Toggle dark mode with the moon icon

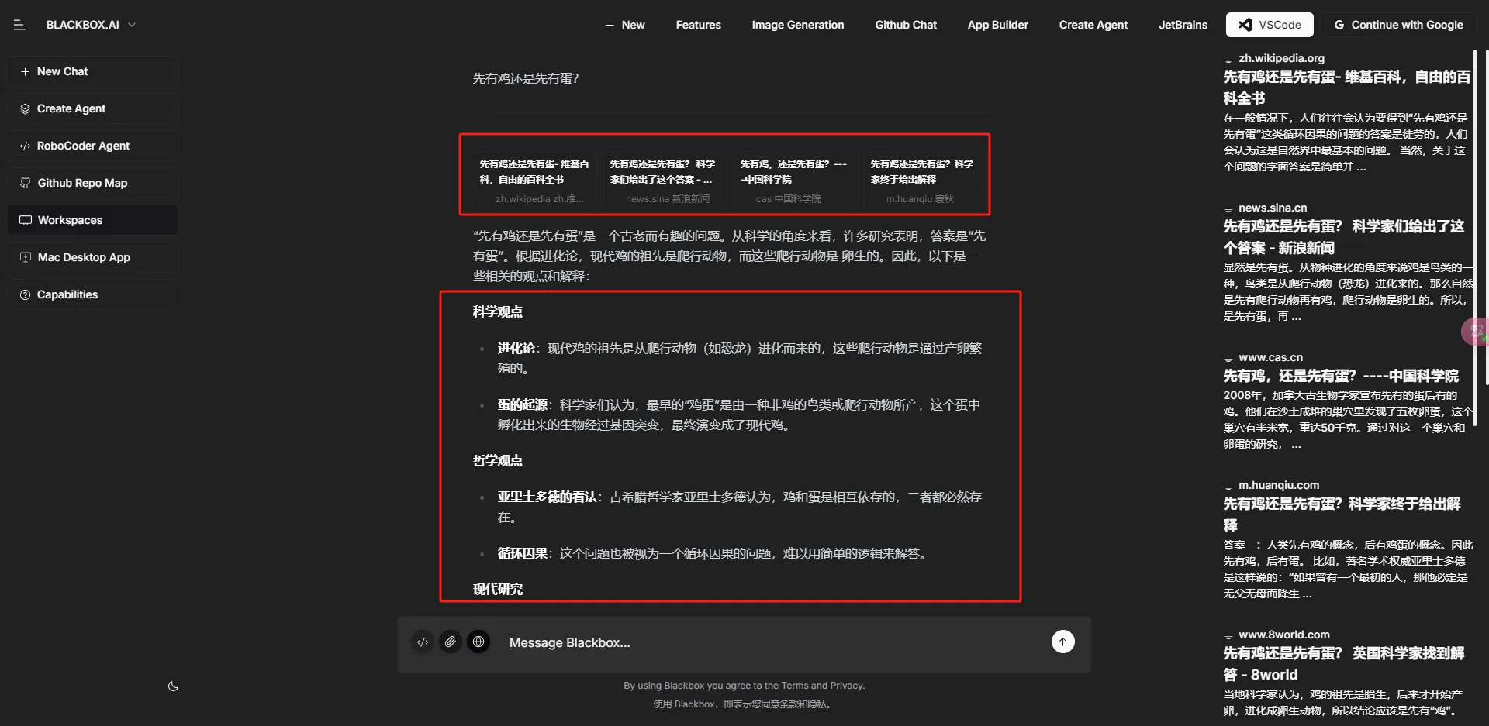tap(173, 686)
